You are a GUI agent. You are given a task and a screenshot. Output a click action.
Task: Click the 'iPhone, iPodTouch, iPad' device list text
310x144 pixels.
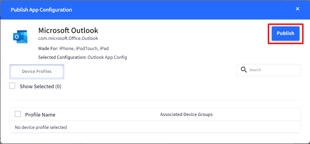84,48
